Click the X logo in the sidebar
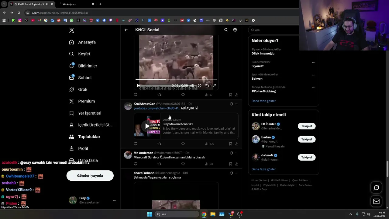This screenshot has height=219, width=389. [x=72, y=30]
